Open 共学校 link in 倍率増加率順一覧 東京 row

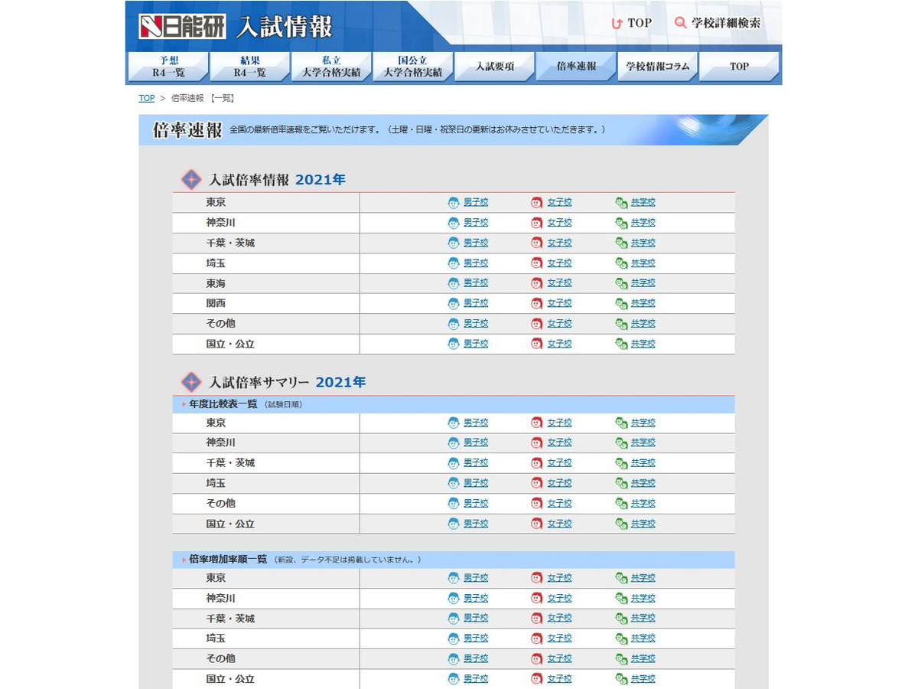tap(643, 578)
